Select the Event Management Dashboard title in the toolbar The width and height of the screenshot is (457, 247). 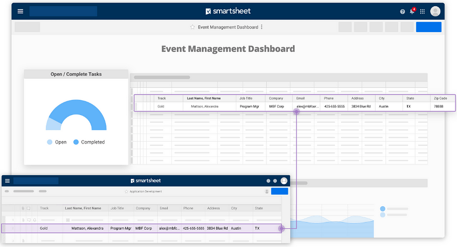[228, 27]
